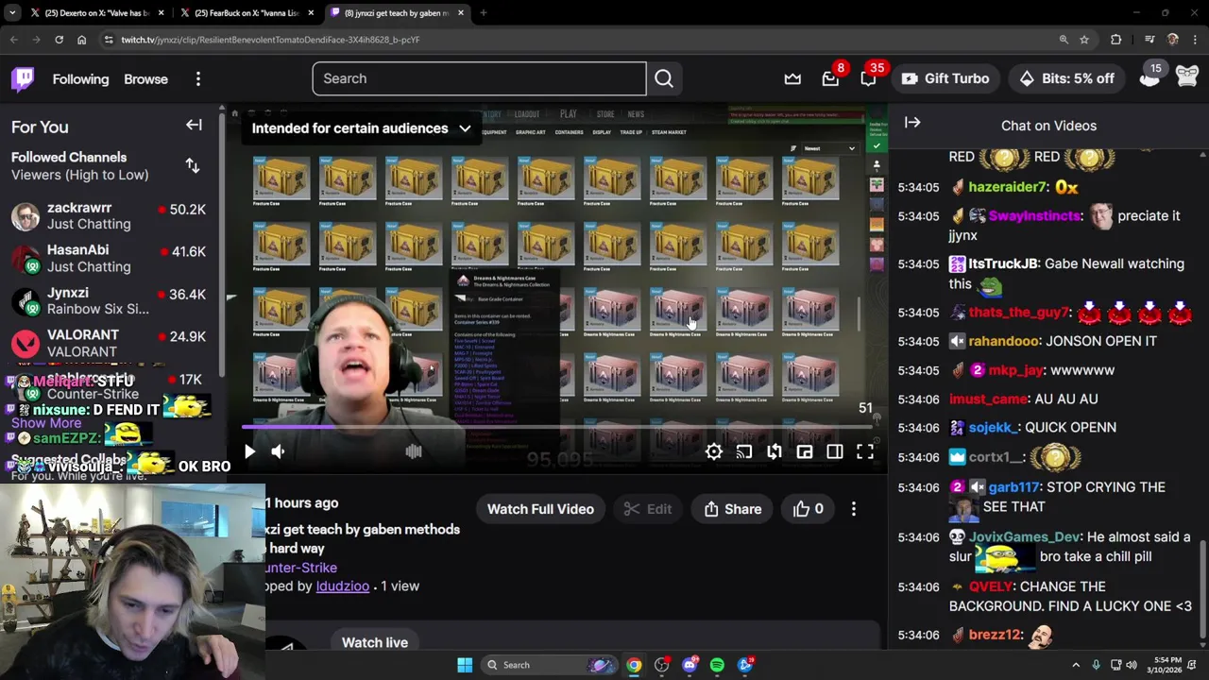The image size is (1209, 680).
Task: Click the Browse nav link
Action: [x=145, y=79]
